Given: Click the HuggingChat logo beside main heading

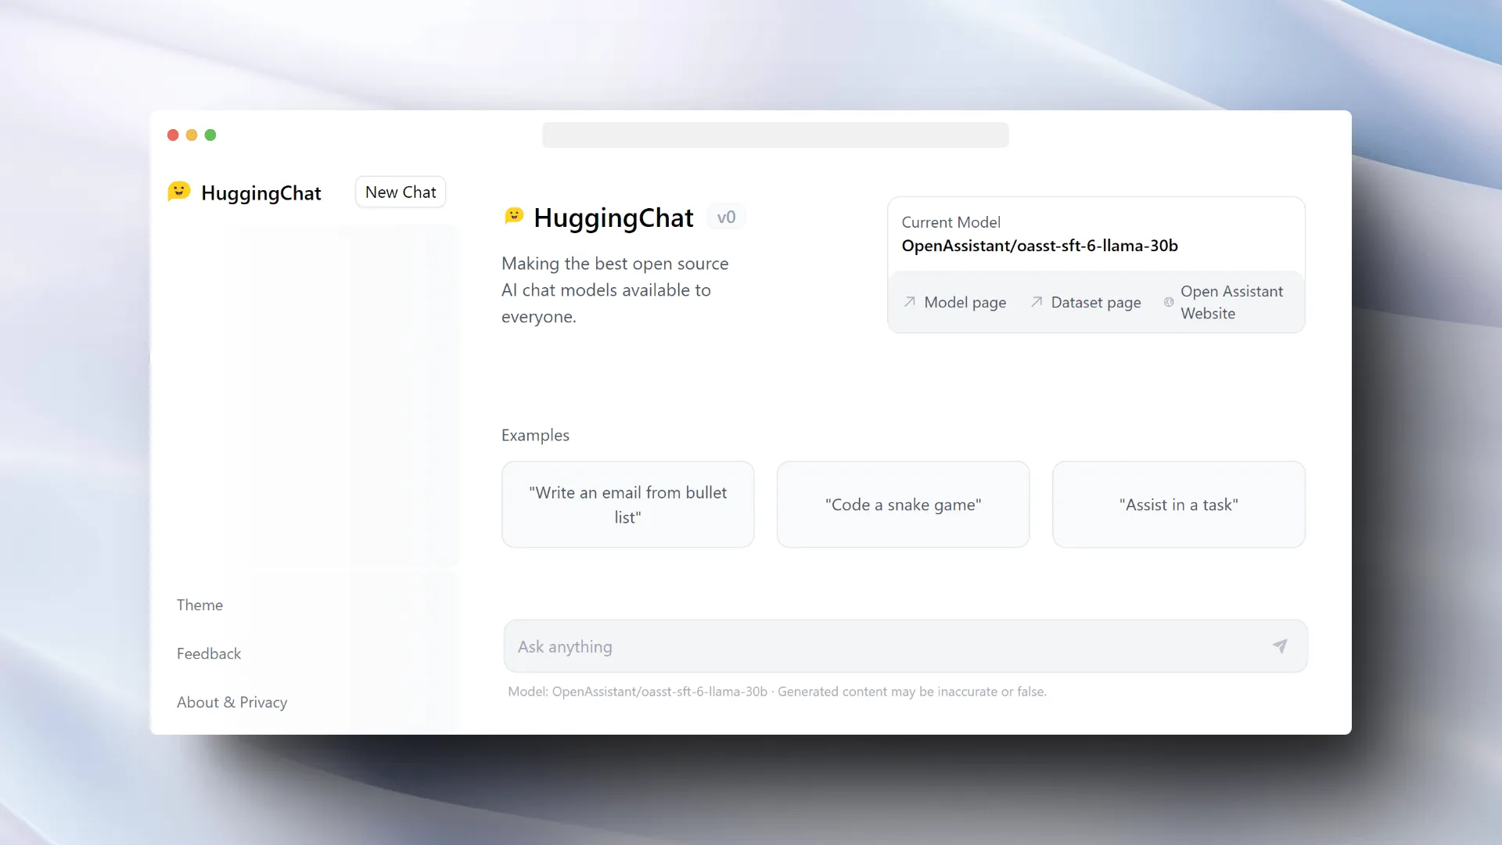Looking at the screenshot, I should [514, 216].
